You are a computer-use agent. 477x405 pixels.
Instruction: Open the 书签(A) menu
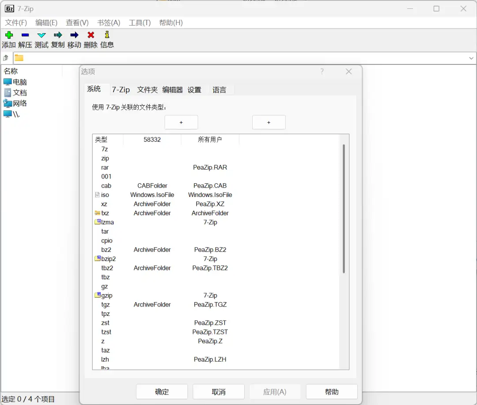[x=109, y=23]
